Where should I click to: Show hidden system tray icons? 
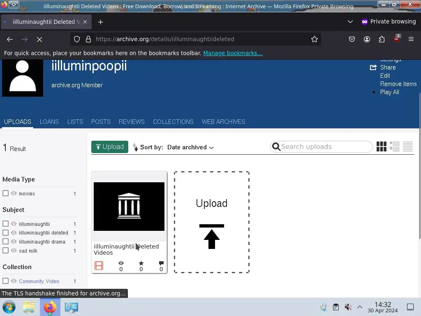360,307
